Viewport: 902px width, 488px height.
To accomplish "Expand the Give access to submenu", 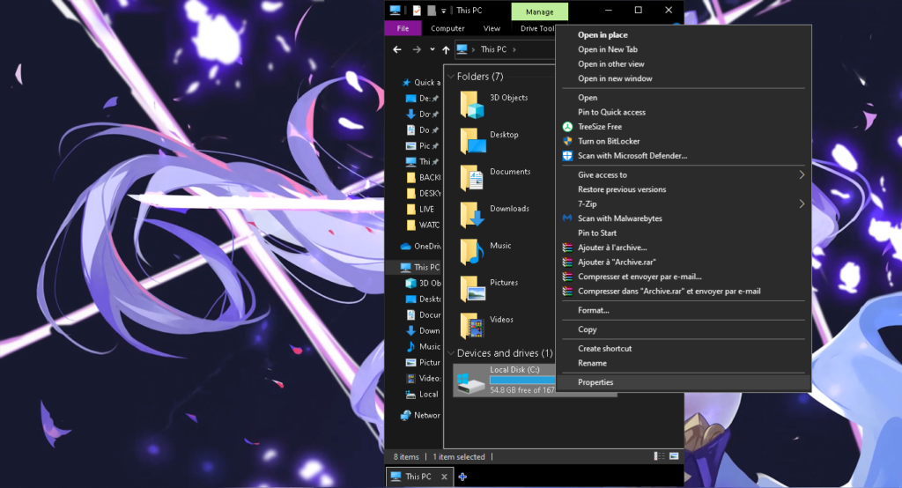I will click(x=802, y=175).
